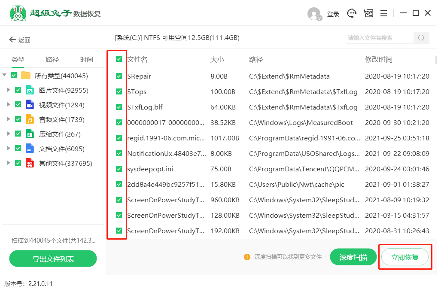Viewport: 438px width, 292px height.
Task: Uncheck the sysdeepopt.ini file checkbox
Action: [119, 169]
